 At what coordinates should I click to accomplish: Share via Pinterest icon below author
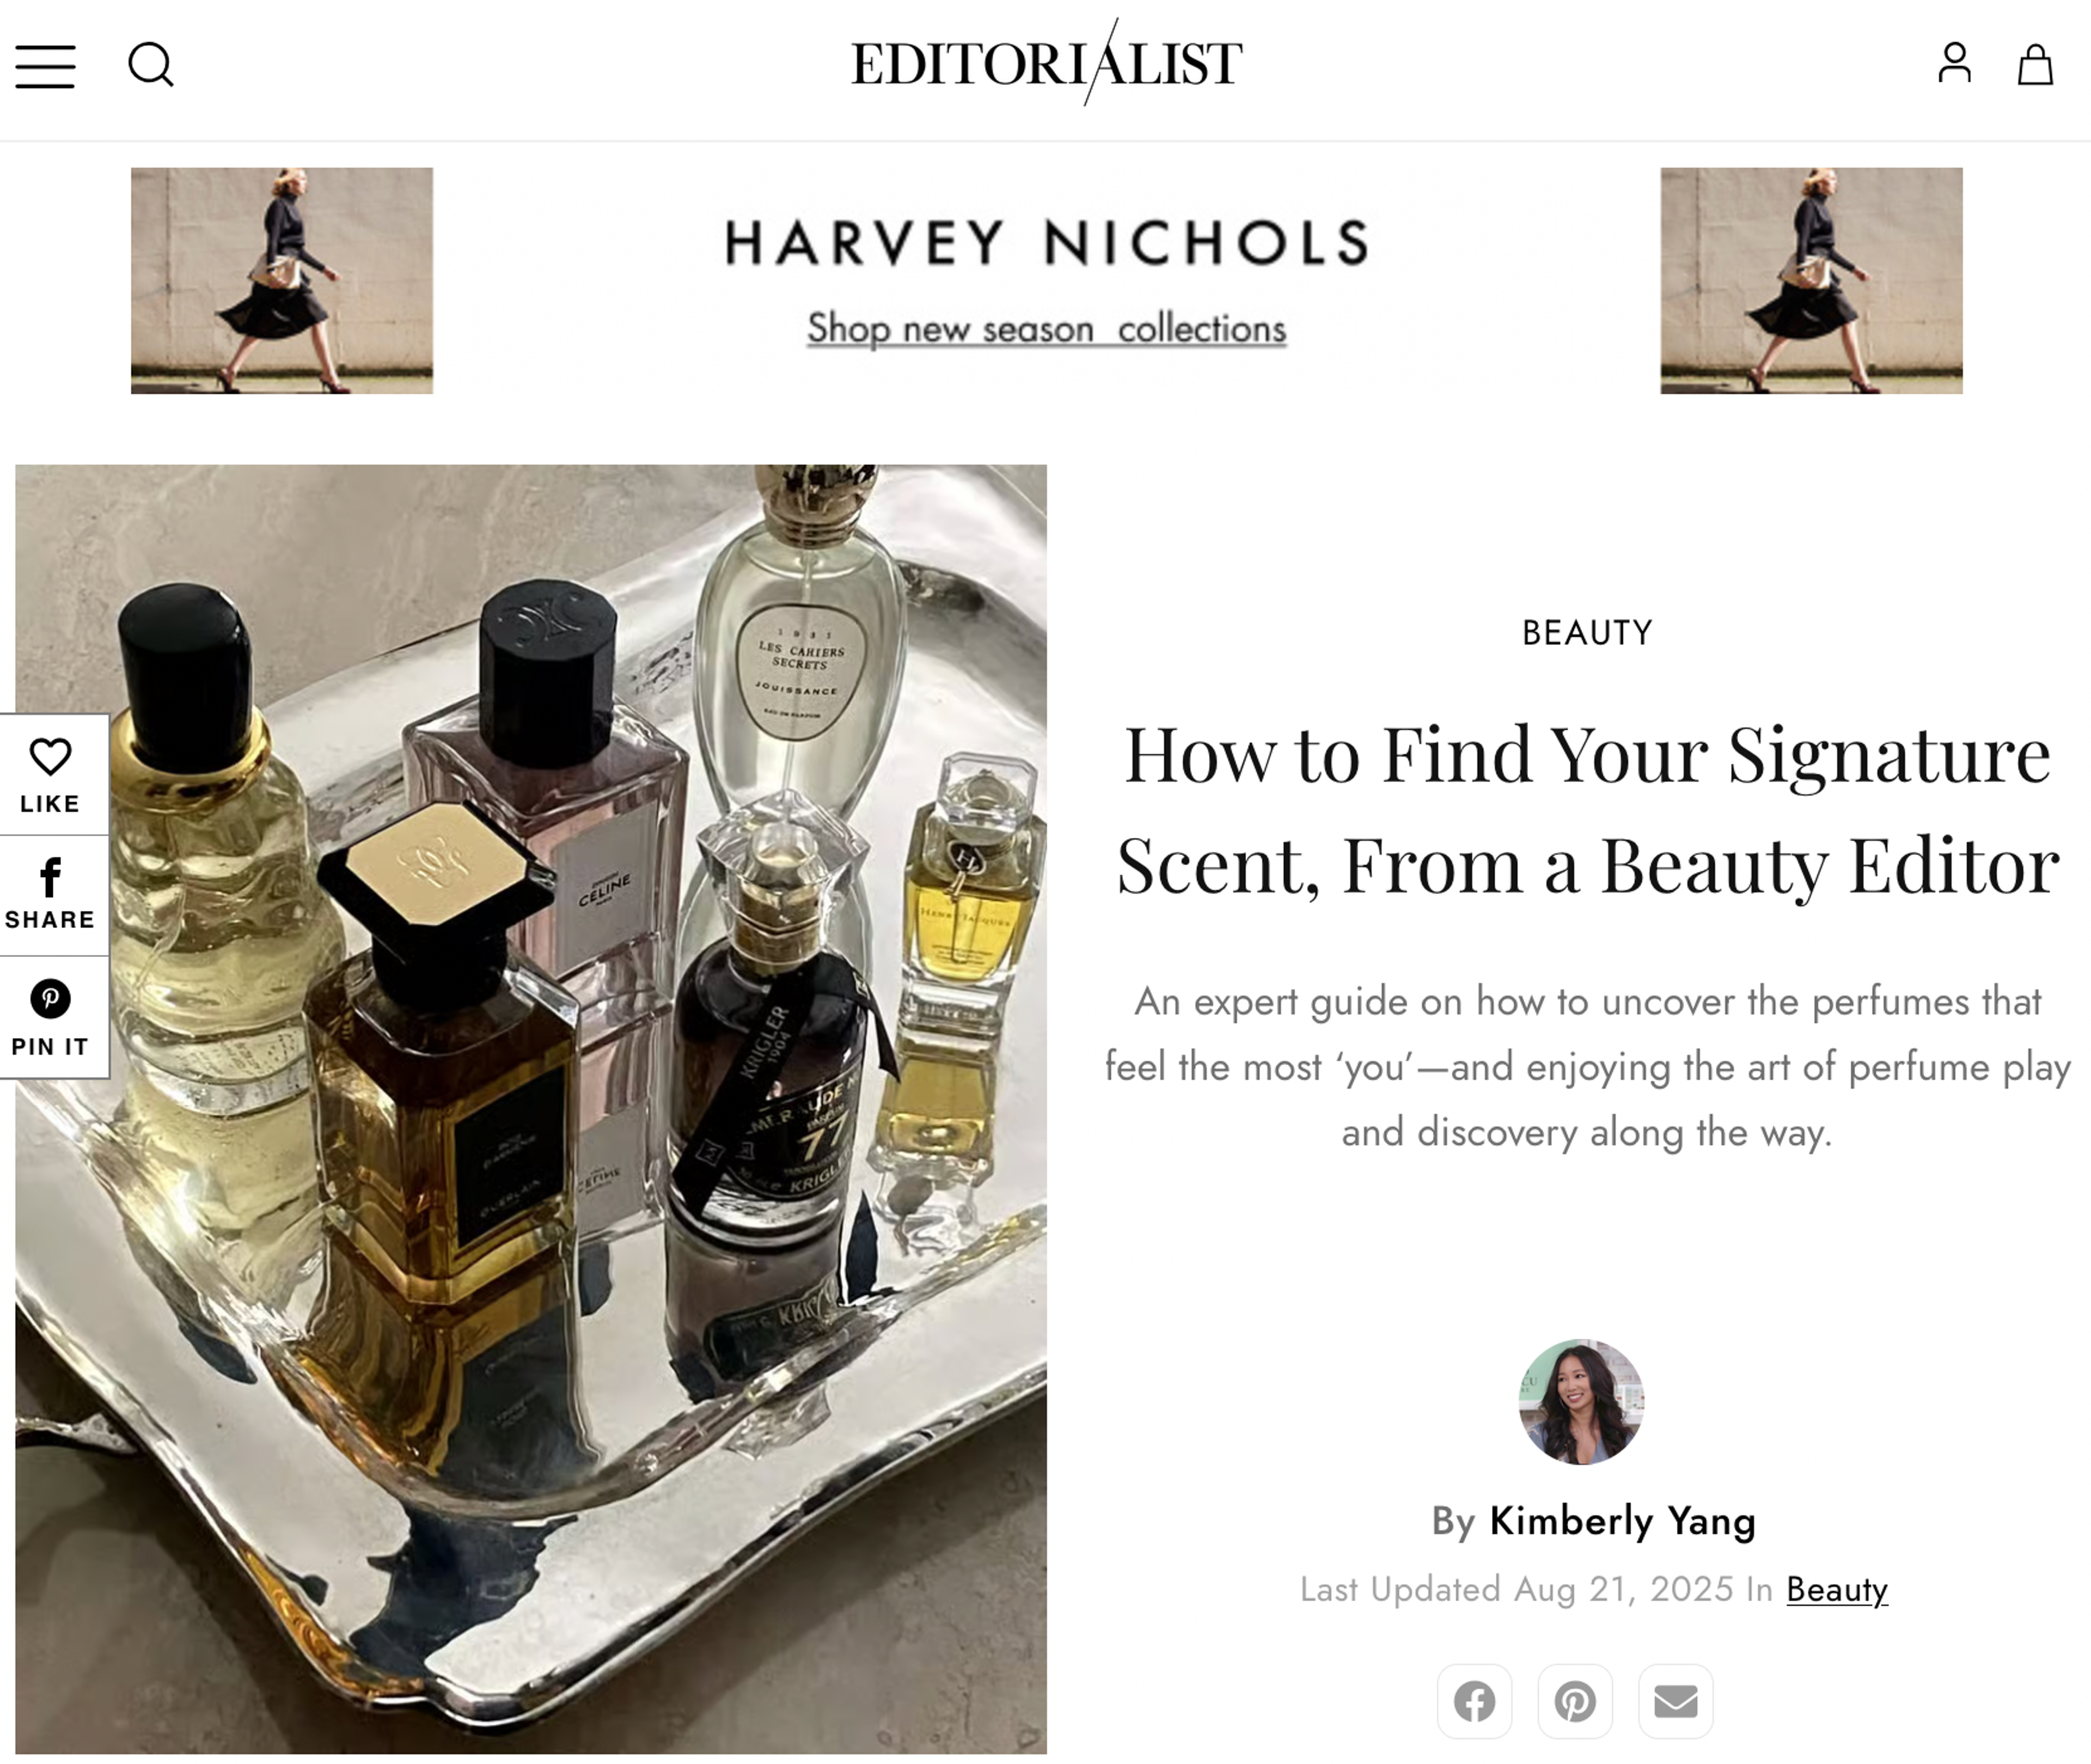1575,1701
